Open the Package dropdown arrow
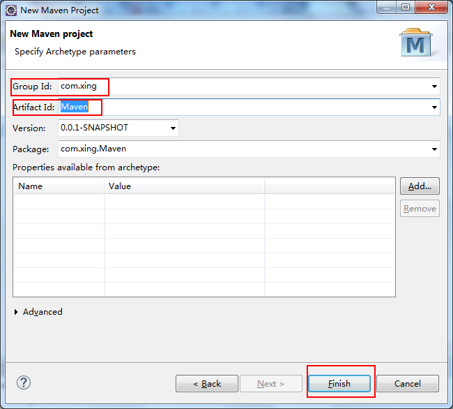453x409 pixels. [434, 149]
